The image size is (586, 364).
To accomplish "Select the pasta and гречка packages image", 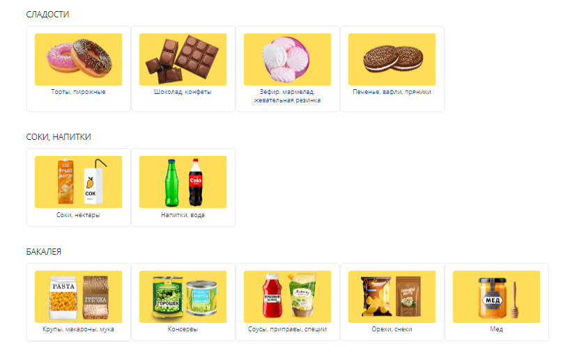I will click(78, 296).
